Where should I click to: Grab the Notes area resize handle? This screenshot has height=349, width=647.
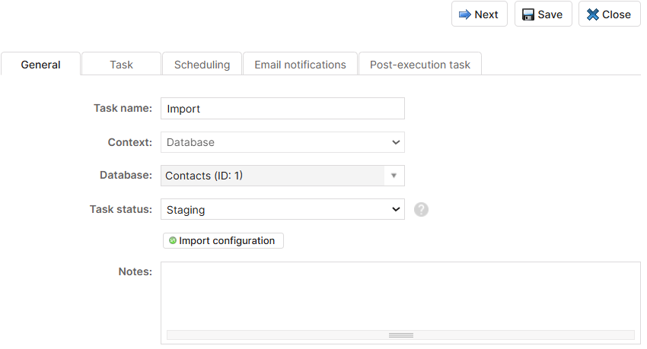pos(400,335)
